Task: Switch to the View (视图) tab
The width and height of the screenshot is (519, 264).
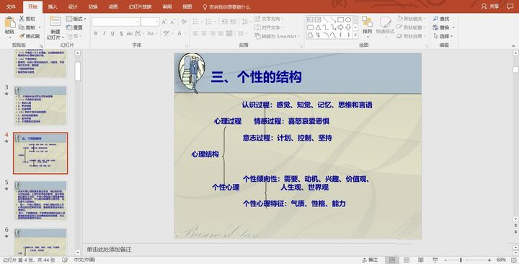Action: tap(187, 6)
